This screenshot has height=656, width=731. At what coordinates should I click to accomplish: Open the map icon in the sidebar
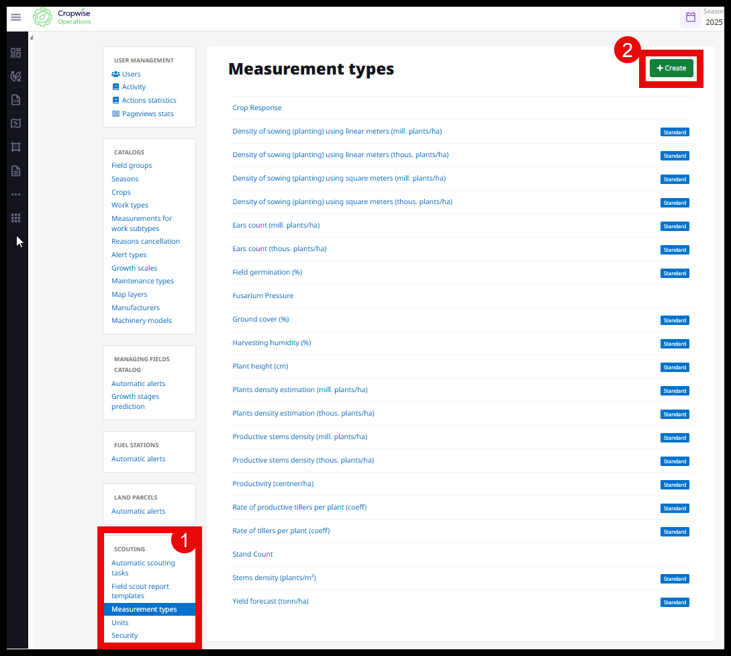[x=15, y=124]
